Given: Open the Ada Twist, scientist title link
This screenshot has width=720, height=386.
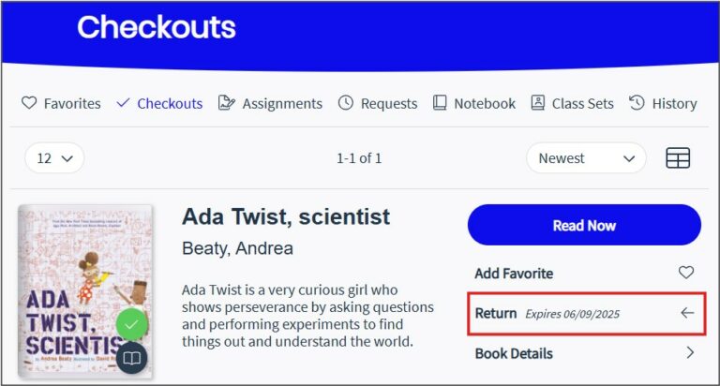Looking at the screenshot, I should (285, 216).
